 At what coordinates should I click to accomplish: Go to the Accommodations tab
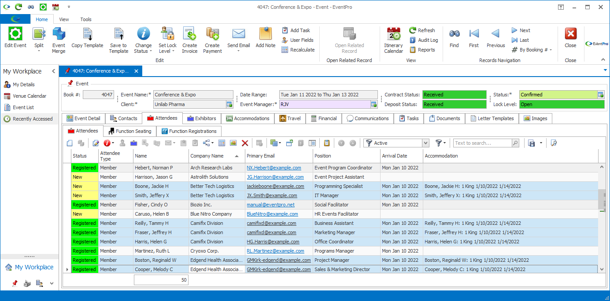248,118
